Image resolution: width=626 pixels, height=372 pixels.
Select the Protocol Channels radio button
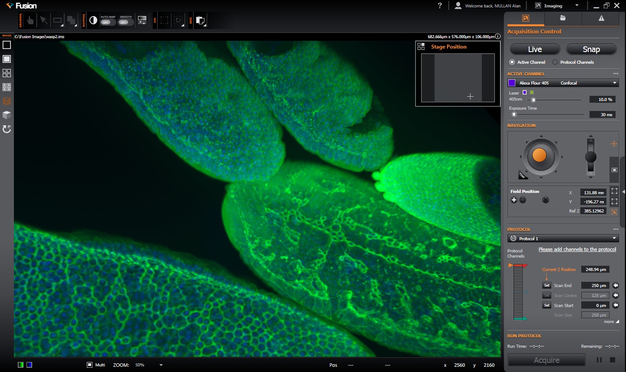pyautogui.click(x=555, y=62)
